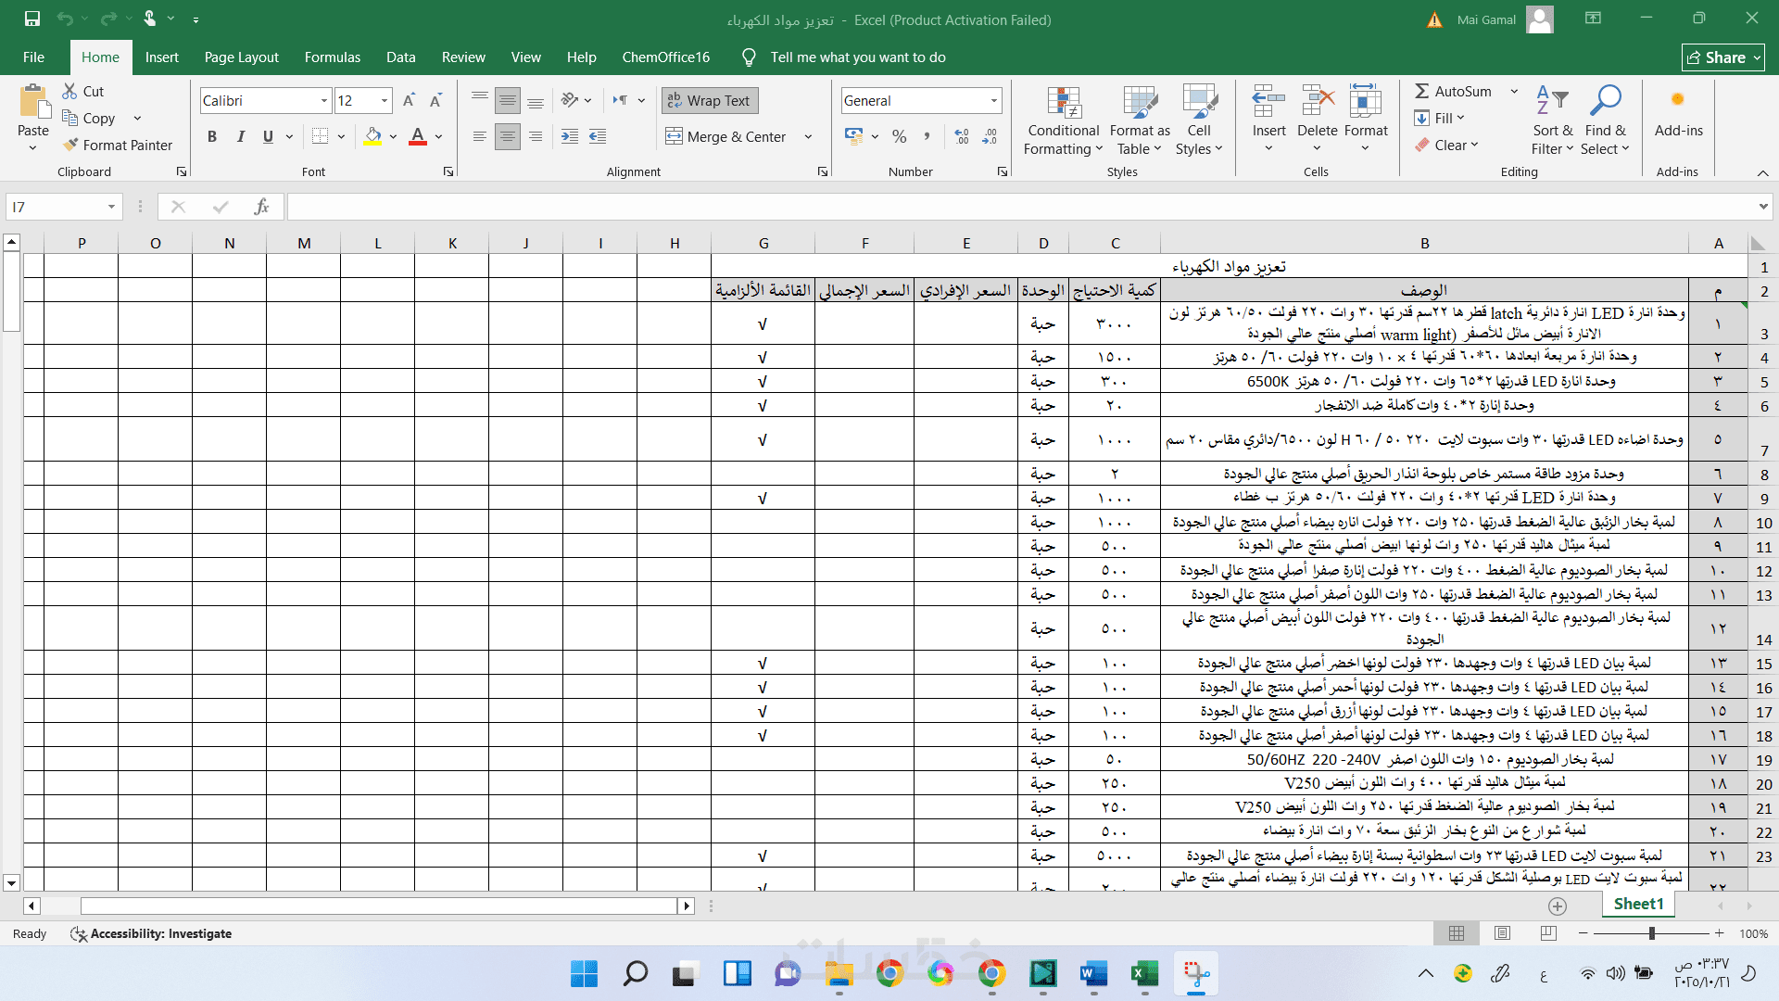Open the Formulas ribbon tab
1779x1001 pixels.
pyautogui.click(x=332, y=57)
